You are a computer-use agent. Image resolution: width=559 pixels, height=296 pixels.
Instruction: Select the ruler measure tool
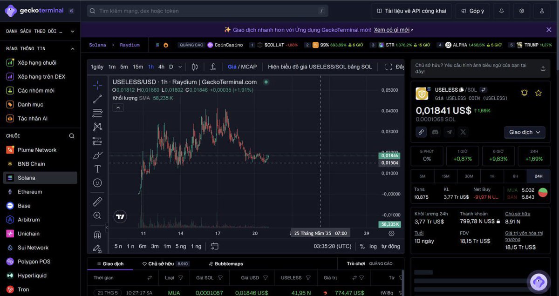click(97, 202)
